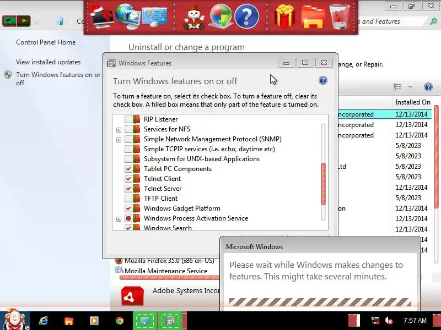Click the striped progress bar in Microsoft Windows dialog

pyautogui.click(x=320, y=302)
